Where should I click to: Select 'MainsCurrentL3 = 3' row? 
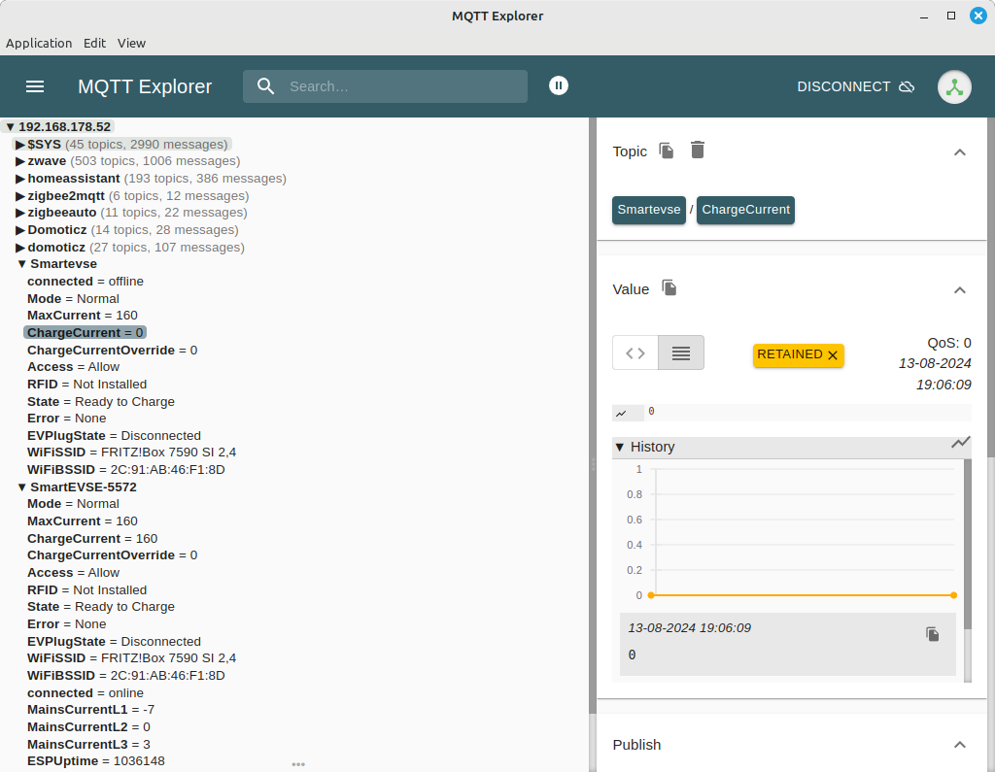point(88,745)
